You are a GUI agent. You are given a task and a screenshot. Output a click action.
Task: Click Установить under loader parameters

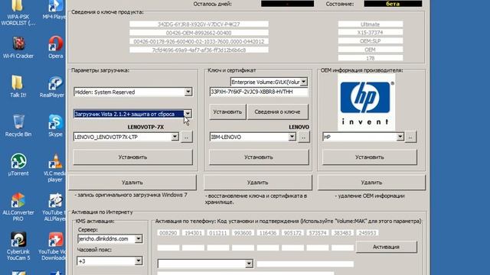pos(132,157)
